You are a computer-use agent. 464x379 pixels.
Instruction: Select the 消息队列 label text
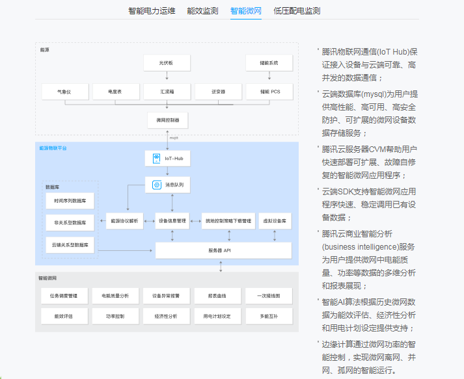click(174, 185)
